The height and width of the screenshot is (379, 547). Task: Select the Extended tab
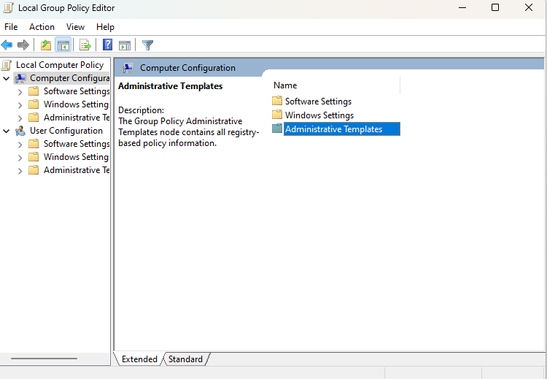tap(139, 359)
